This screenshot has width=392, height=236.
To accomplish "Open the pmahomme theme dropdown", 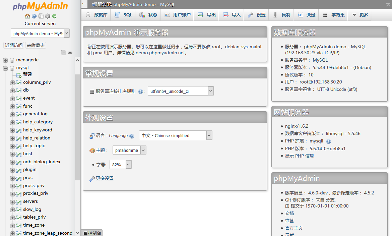I will [129, 151].
